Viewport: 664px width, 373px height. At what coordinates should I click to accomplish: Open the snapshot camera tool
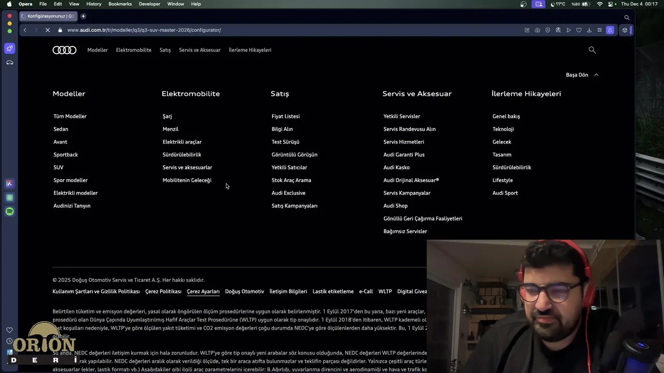point(537,30)
